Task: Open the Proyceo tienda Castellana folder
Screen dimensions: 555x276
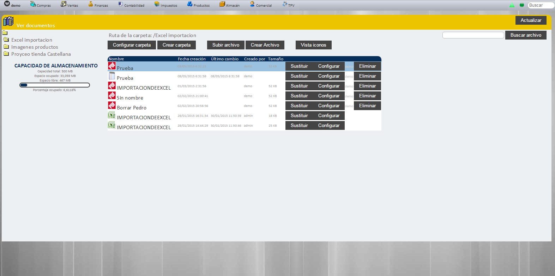Action: coord(41,54)
